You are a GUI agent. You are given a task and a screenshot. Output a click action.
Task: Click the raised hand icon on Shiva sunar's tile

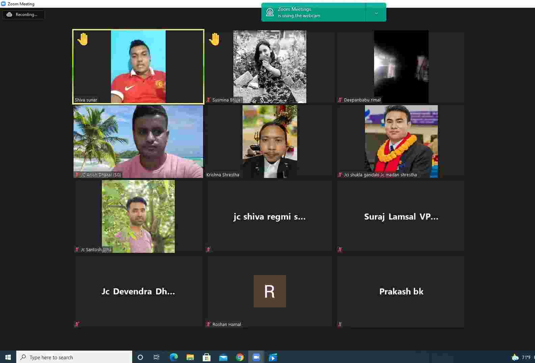coord(83,39)
